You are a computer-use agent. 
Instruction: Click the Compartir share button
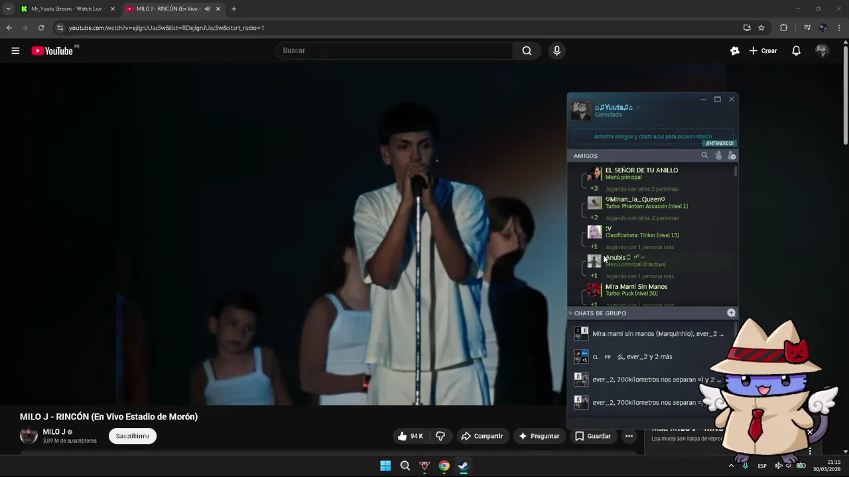(482, 436)
